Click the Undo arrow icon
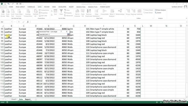Screen dimensions: 188x106 (x=9, y=4)
